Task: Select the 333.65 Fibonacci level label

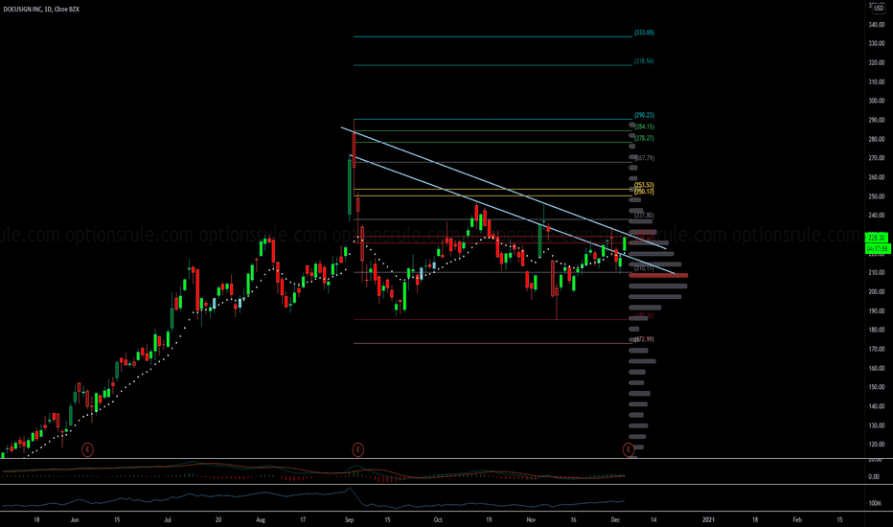Action: click(644, 33)
